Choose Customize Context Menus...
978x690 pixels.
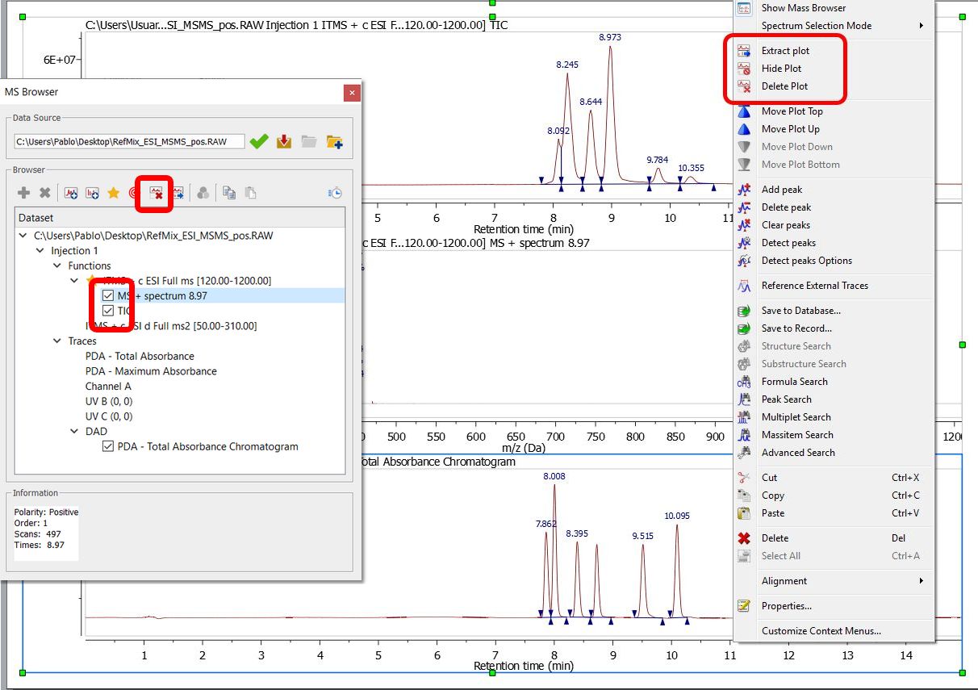point(834,631)
